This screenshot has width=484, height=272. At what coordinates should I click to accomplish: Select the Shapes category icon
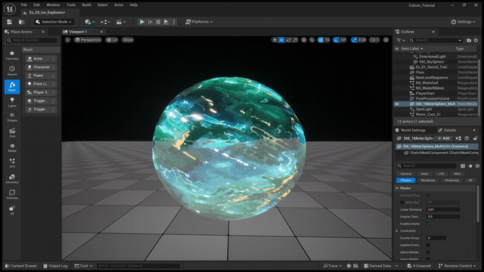click(x=12, y=117)
